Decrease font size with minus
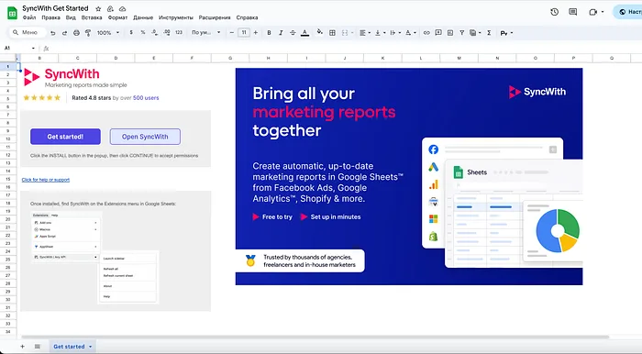The height and width of the screenshot is (354, 642). (232, 33)
